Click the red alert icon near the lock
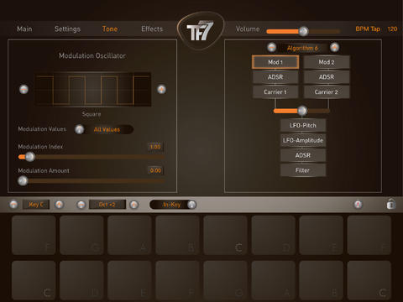 pos(358,205)
